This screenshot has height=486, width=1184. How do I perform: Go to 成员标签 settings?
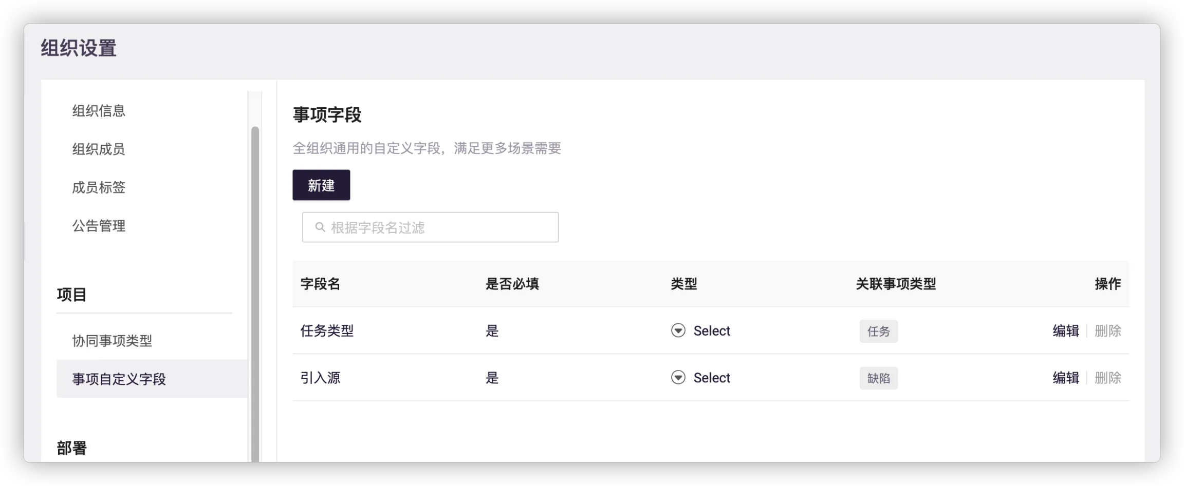(99, 187)
